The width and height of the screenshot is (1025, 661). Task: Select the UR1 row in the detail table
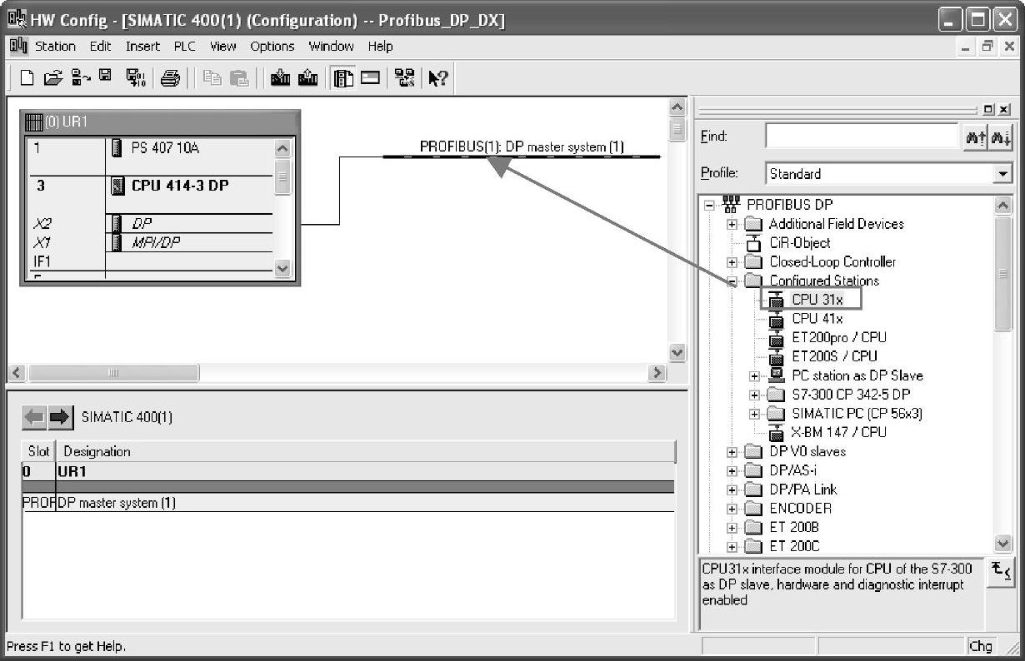(347, 471)
